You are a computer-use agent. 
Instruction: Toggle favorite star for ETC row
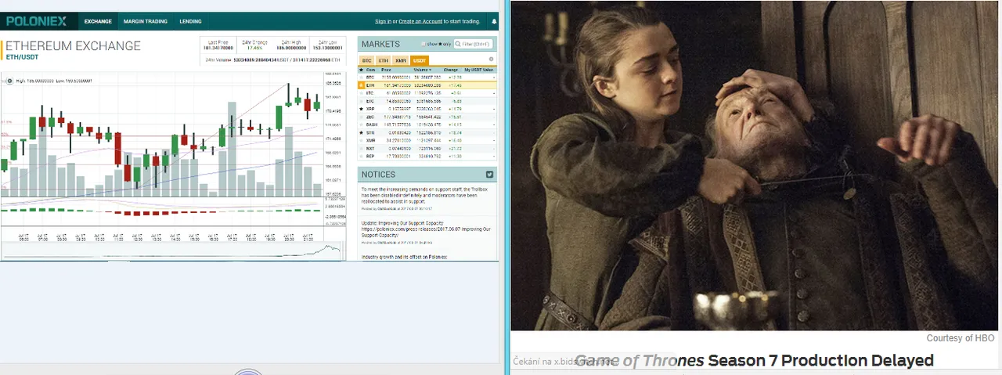(x=361, y=101)
